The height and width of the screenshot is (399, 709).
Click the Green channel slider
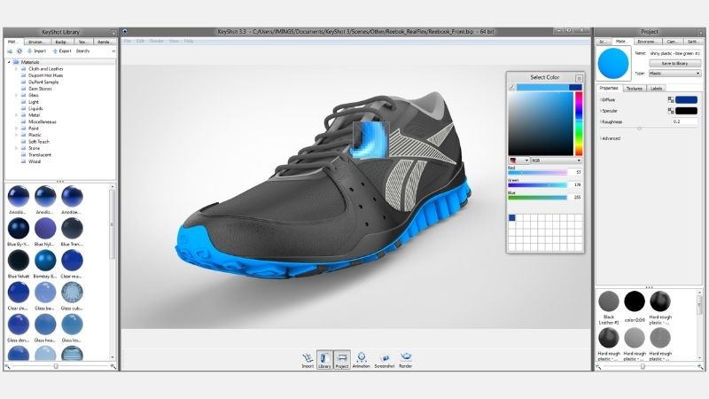tap(537, 185)
